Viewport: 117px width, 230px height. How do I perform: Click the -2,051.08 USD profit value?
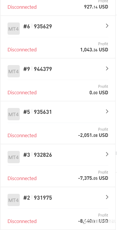93,135
